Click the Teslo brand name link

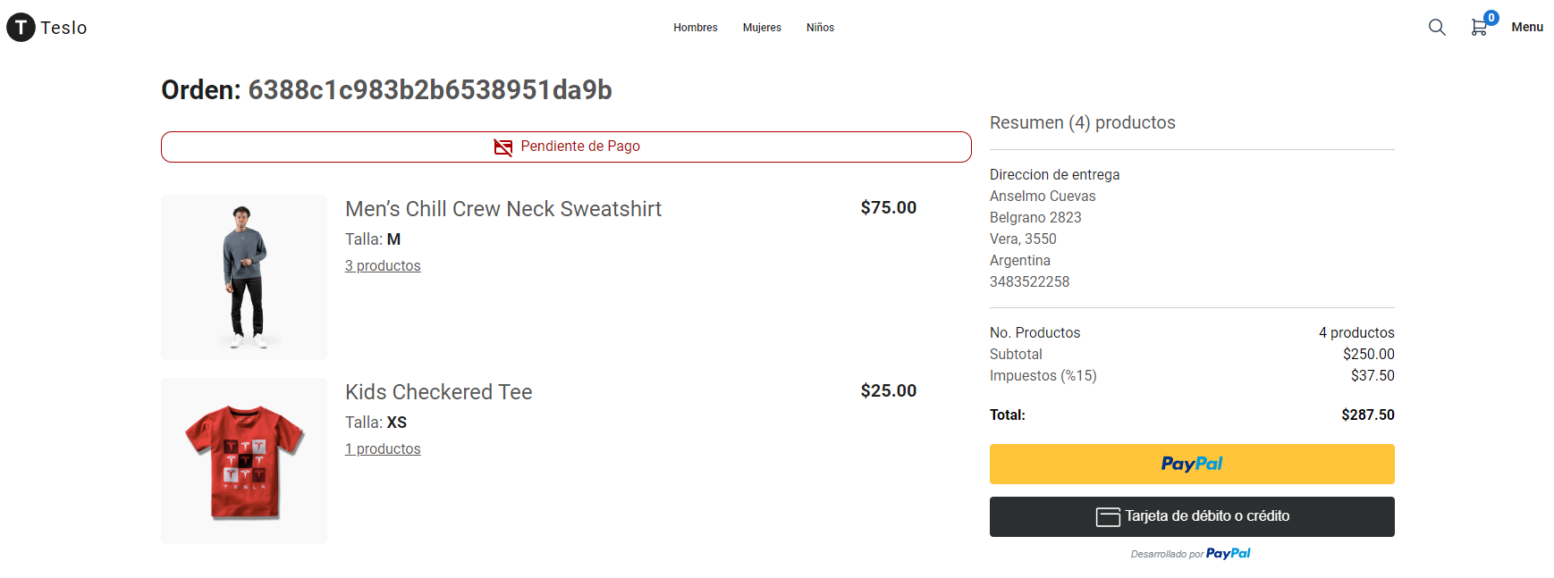point(63,28)
